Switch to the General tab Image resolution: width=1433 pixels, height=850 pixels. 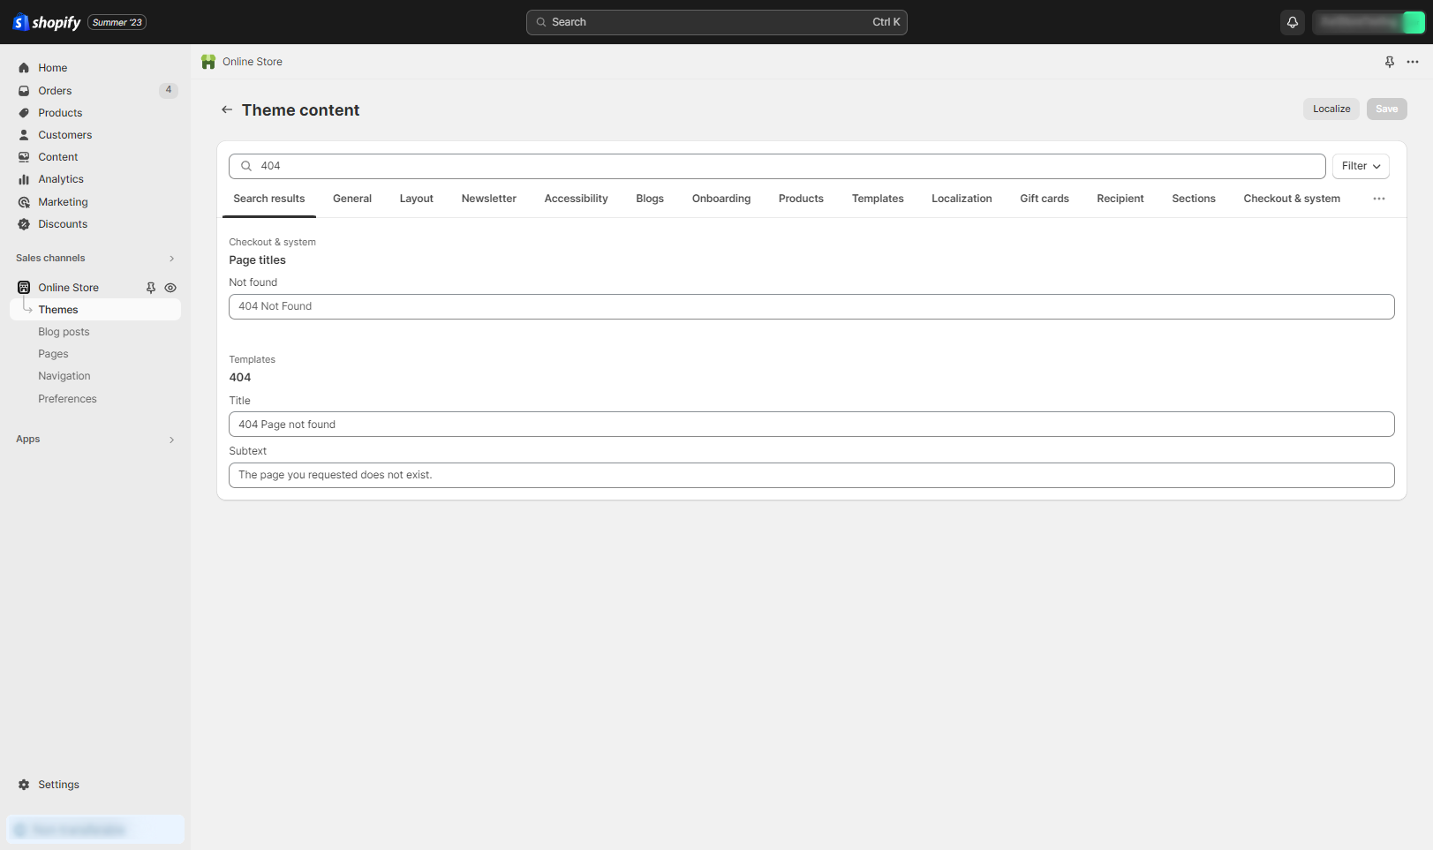pyautogui.click(x=352, y=199)
